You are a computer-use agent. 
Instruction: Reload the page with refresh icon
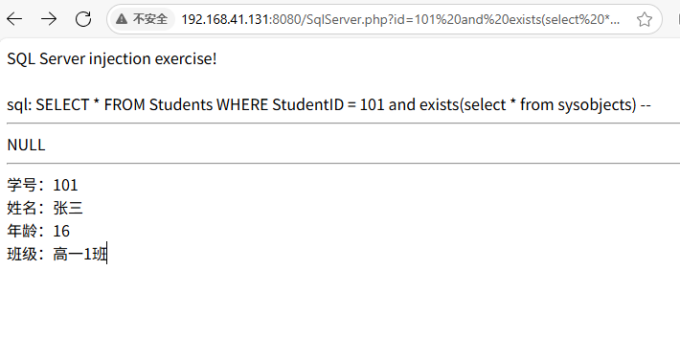[83, 19]
